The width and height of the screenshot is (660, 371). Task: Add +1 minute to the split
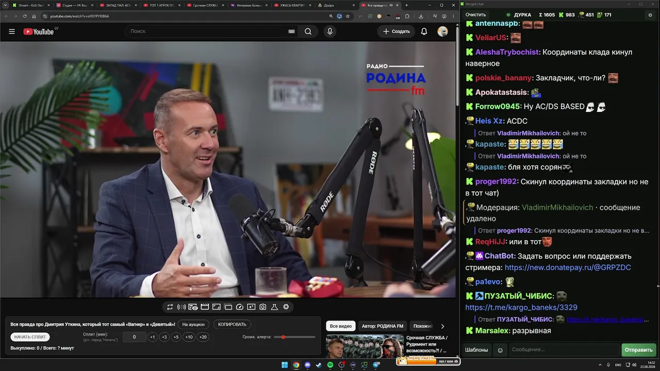(152, 337)
